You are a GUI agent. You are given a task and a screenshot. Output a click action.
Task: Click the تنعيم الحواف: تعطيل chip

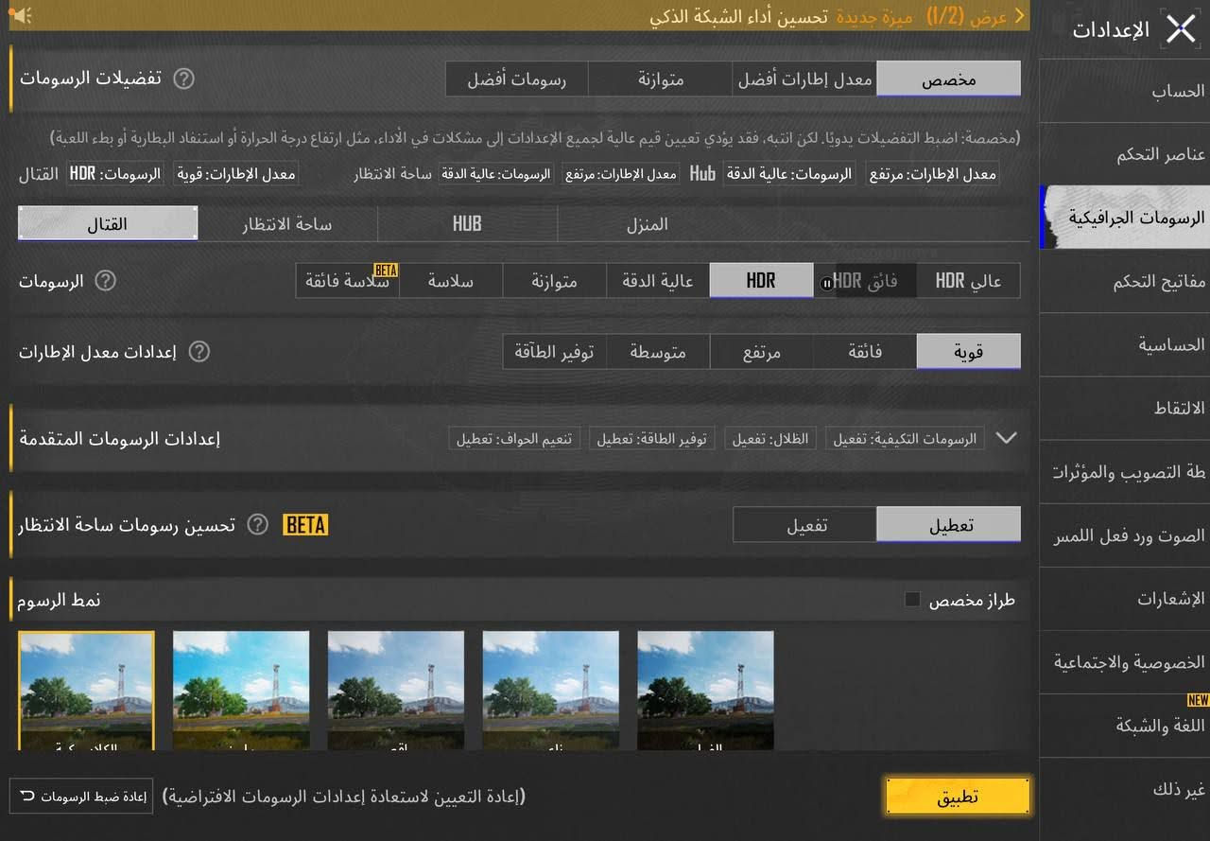pyautogui.click(x=515, y=439)
